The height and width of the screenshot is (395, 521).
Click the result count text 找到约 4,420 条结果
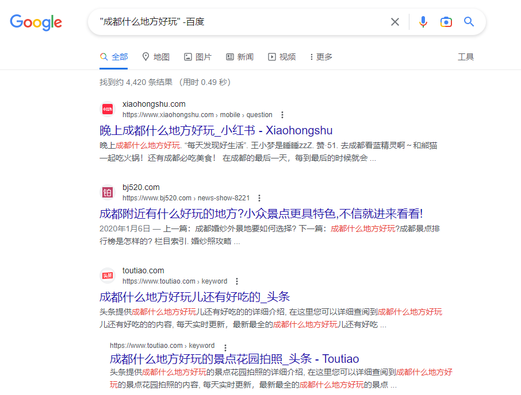click(x=136, y=82)
